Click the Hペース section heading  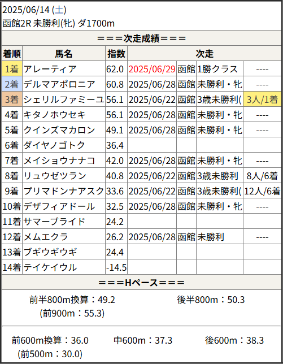141,283
